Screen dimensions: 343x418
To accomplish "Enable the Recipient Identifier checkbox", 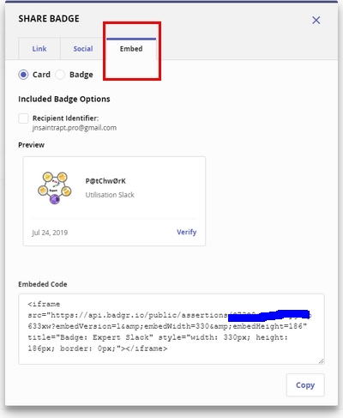I will coord(23,118).
